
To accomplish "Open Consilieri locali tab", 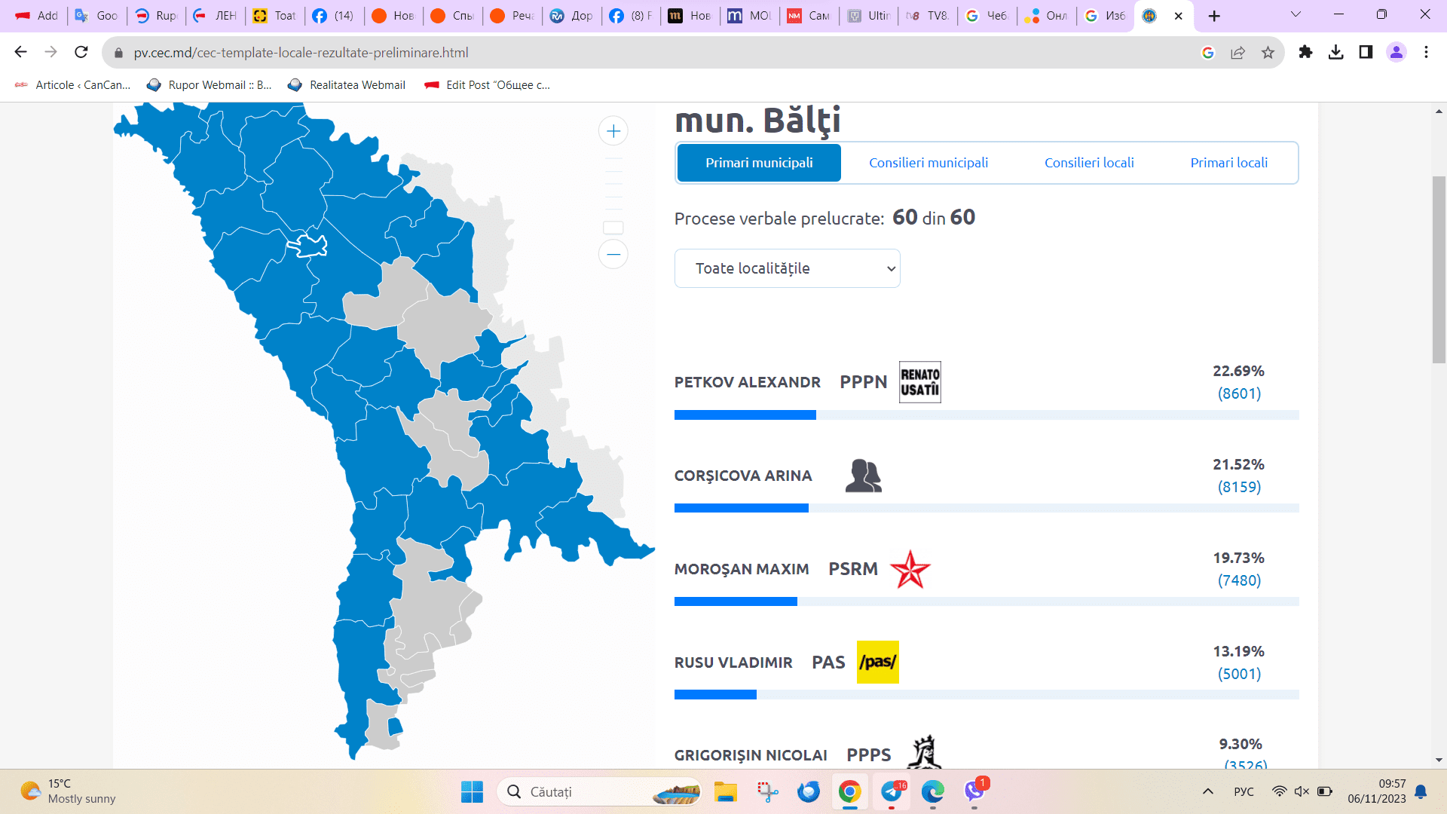I will [x=1088, y=163].
